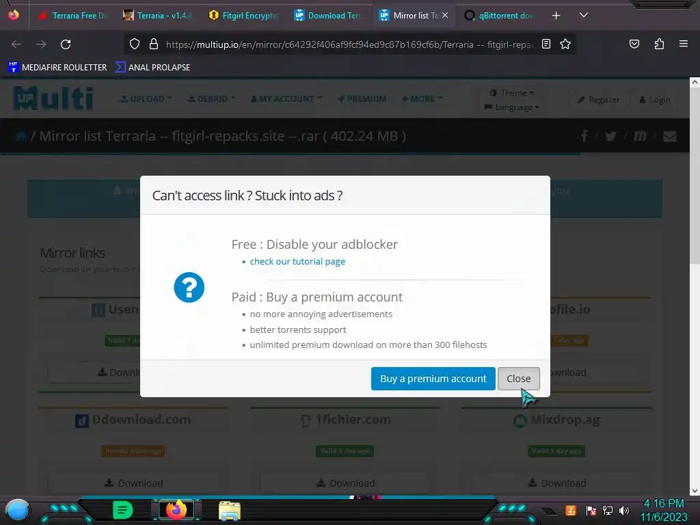Open MEDIAFIRE ROULETTER bookmark
700x525 pixels.
tap(57, 68)
